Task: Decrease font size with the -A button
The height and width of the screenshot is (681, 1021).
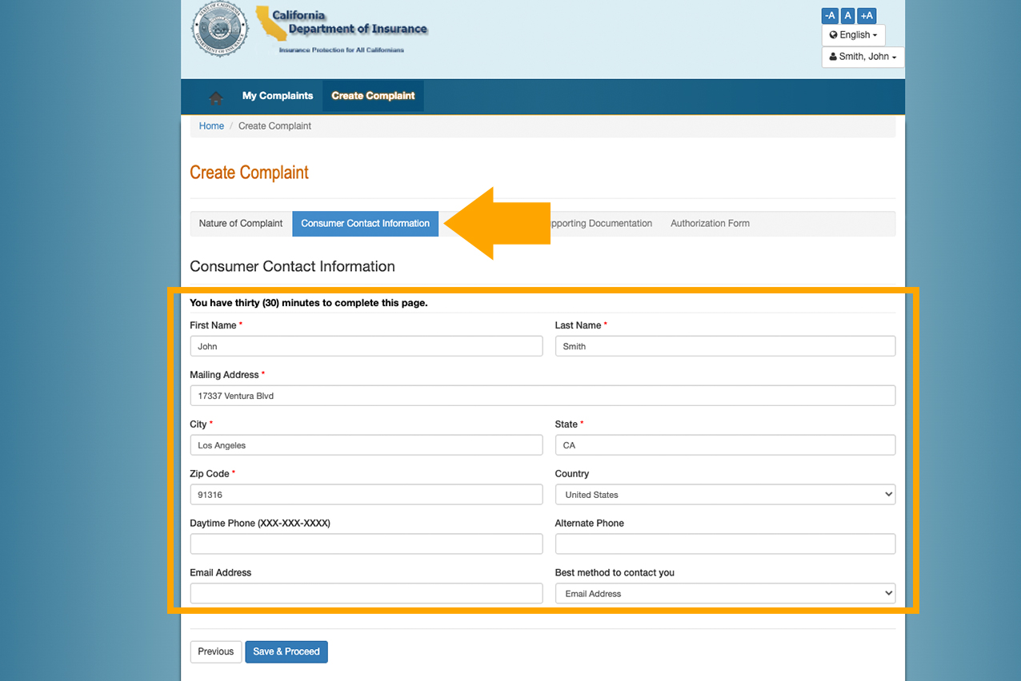Action: click(830, 16)
